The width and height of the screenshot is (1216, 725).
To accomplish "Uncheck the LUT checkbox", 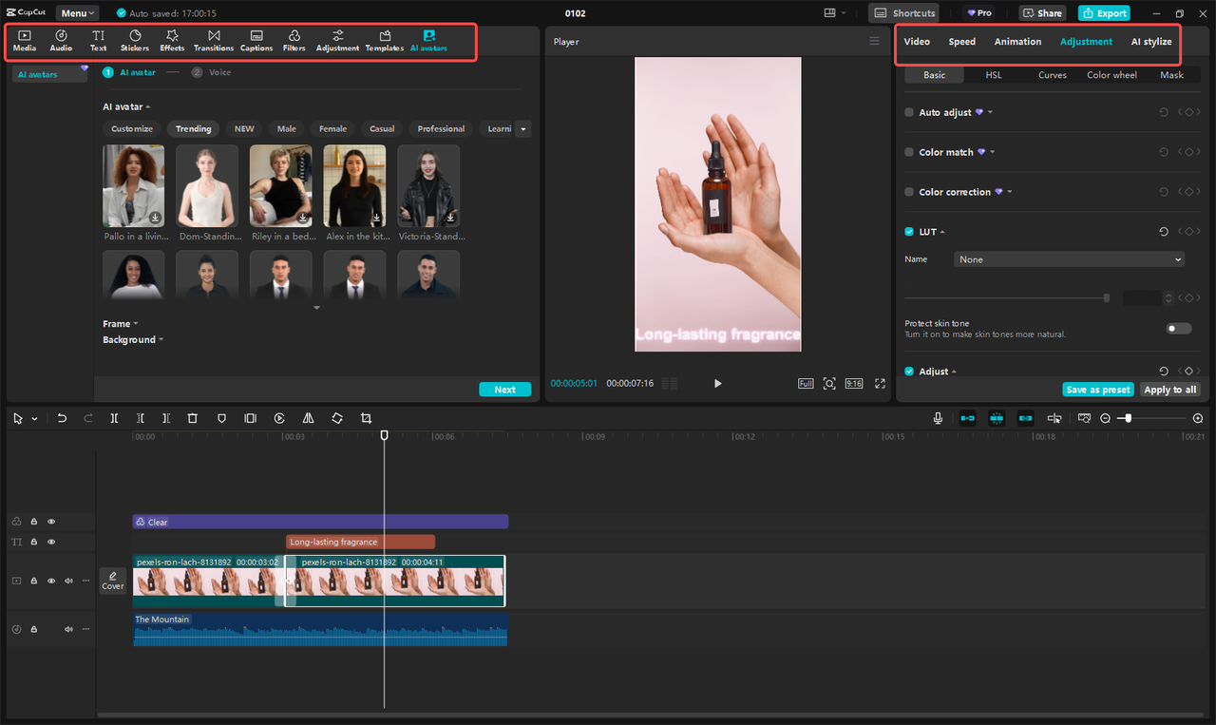I will [909, 232].
